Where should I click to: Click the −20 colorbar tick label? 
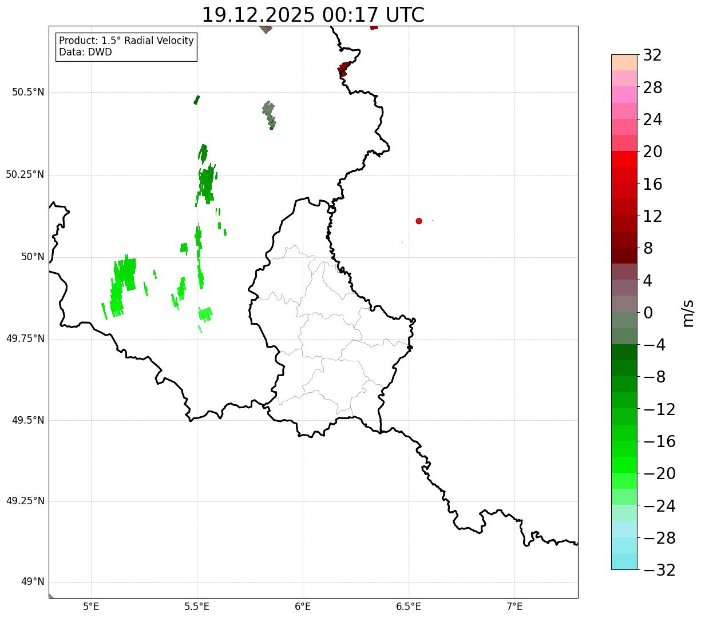(659, 473)
